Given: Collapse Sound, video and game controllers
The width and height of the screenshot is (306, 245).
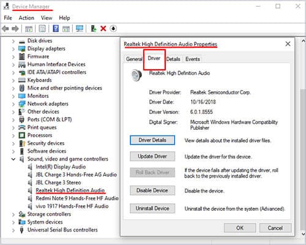Looking at the screenshot, I should point(13,159).
